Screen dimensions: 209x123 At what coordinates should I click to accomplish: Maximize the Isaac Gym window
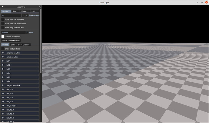pyautogui.click(x=202, y=2)
